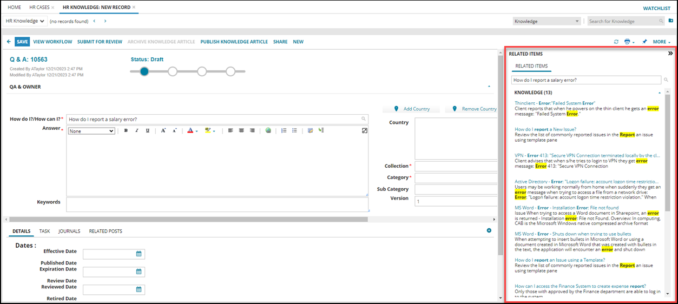Insert hyperlink with globe icon

tap(268, 130)
